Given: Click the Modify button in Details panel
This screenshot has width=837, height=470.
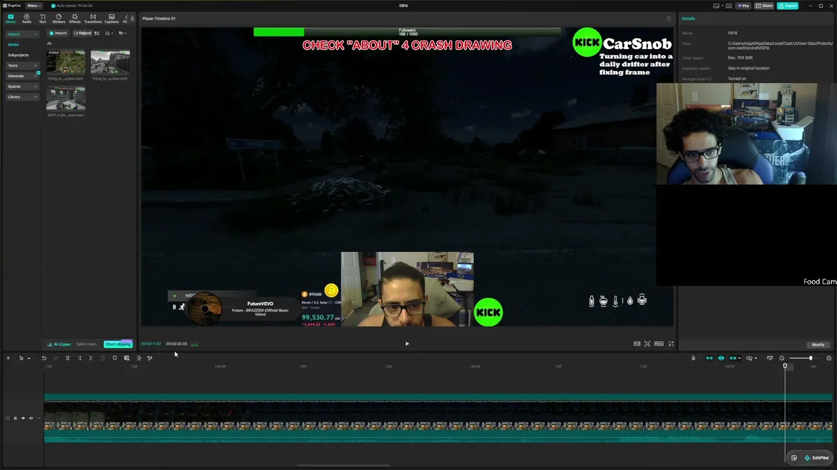Looking at the screenshot, I should tap(818, 345).
